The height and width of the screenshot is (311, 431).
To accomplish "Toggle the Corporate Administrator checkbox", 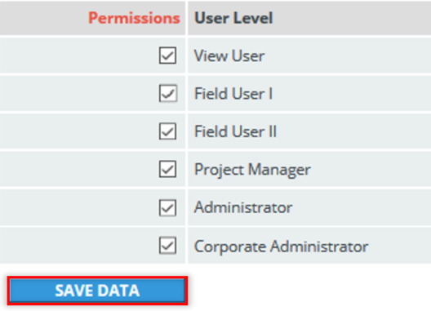I will pos(167,245).
